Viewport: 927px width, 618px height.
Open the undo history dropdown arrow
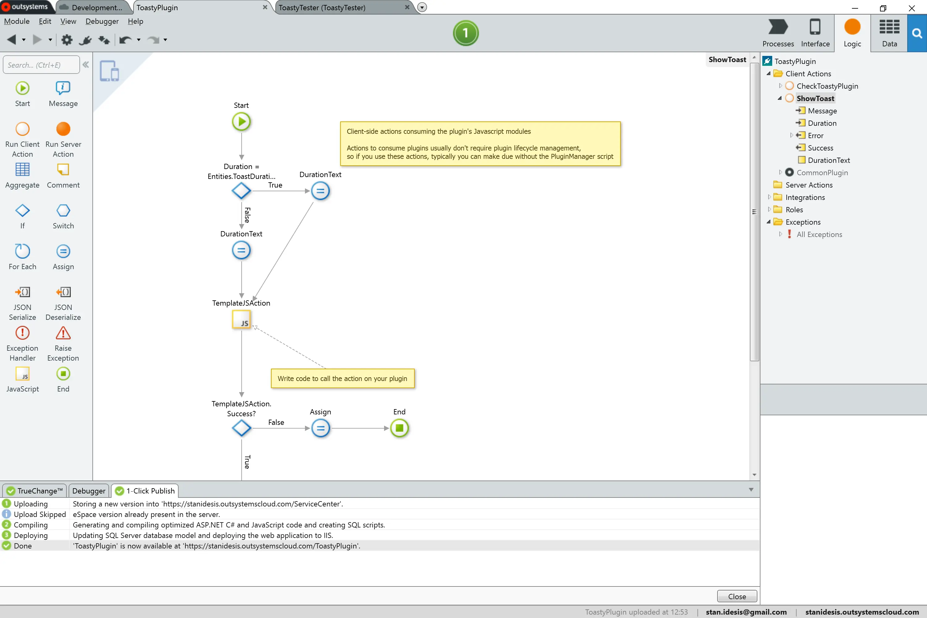(x=138, y=40)
